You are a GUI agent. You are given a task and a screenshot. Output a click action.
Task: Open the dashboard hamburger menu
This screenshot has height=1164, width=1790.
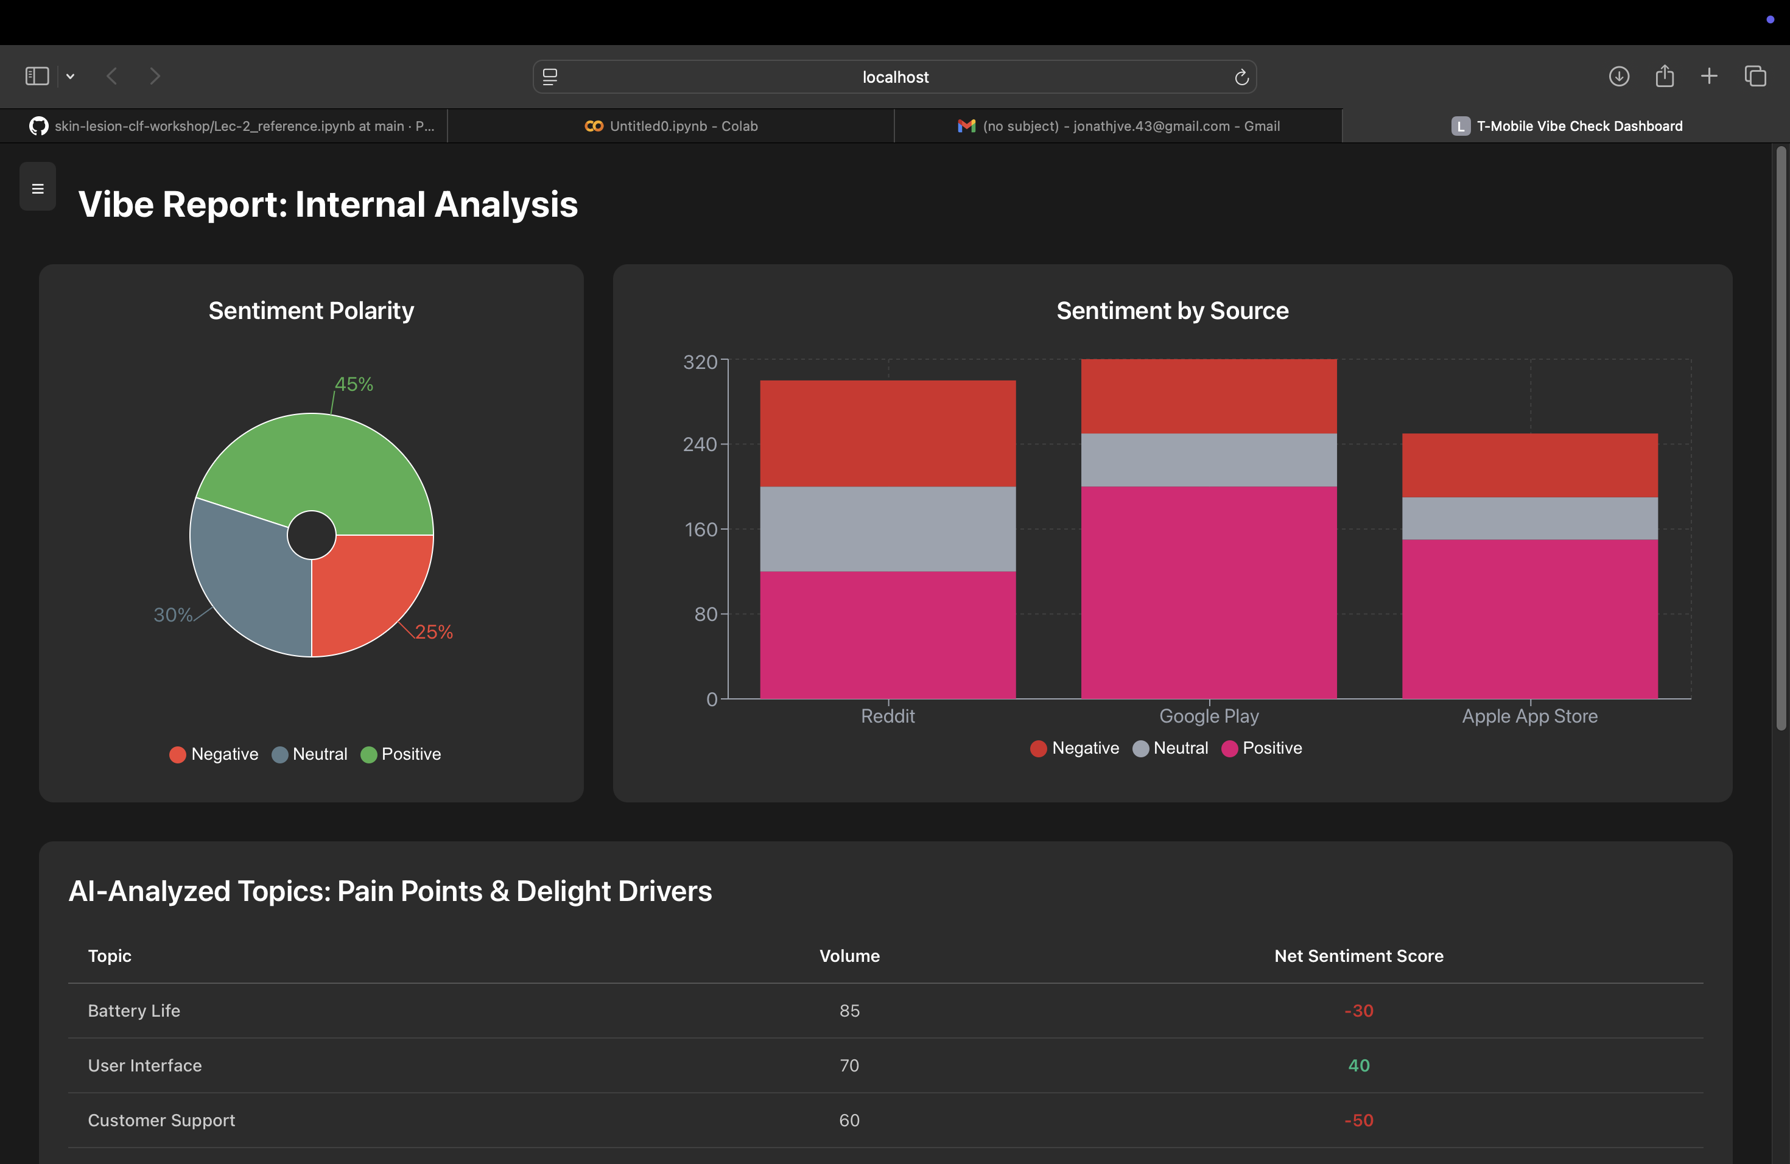tap(38, 188)
